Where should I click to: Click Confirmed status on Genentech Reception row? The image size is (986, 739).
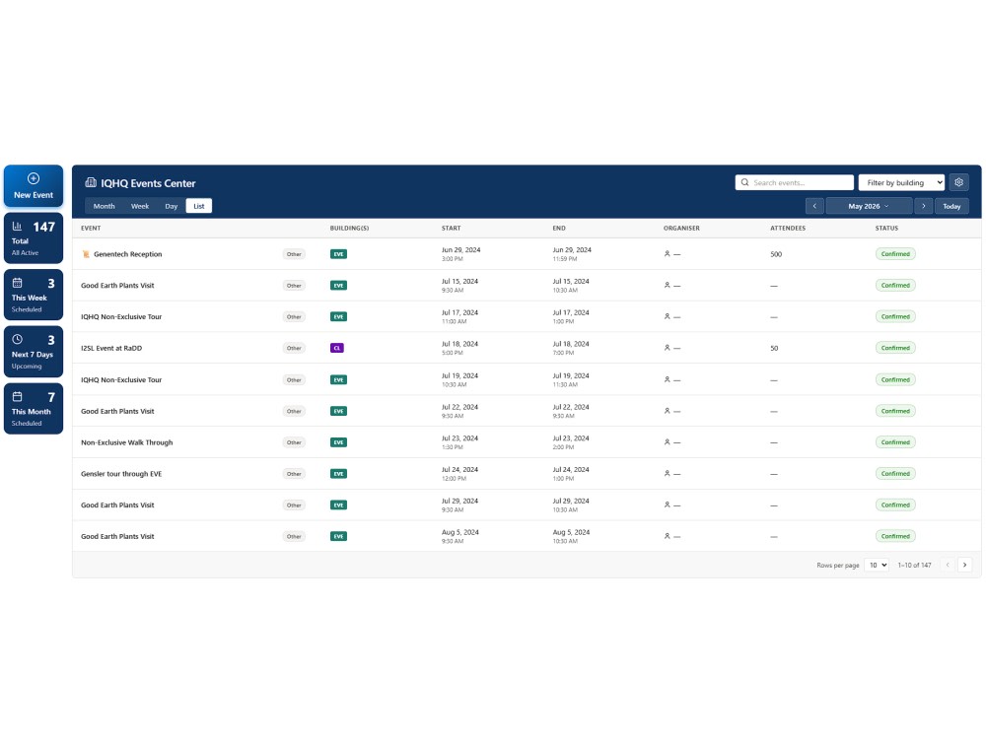895,254
